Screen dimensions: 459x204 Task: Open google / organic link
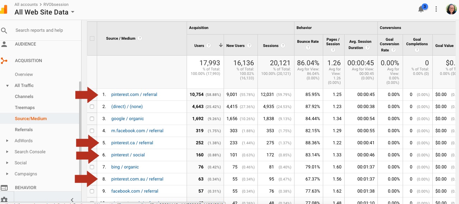(x=128, y=119)
